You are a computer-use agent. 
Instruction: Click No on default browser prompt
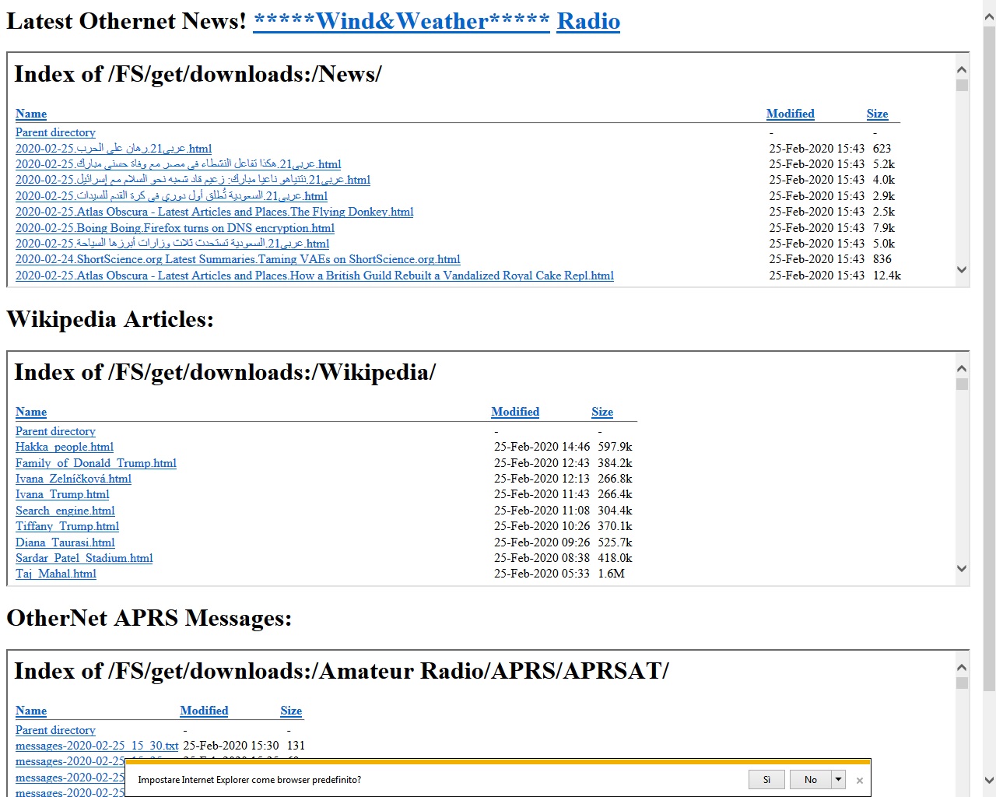tap(811, 780)
